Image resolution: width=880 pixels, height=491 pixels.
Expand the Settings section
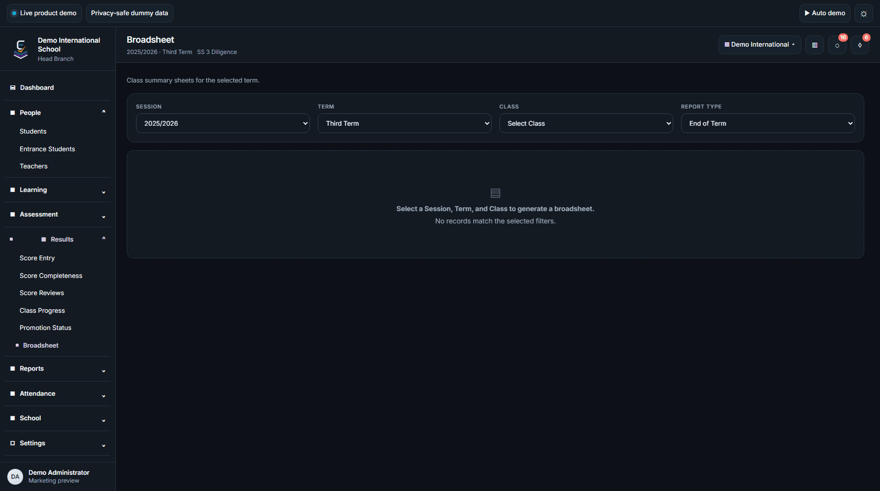tap(57, 443)
